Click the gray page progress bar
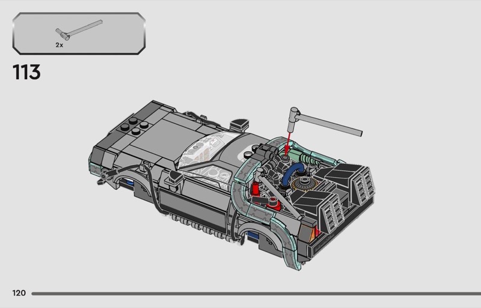Viewport: 481px width, 308px height. click(253, 294)
